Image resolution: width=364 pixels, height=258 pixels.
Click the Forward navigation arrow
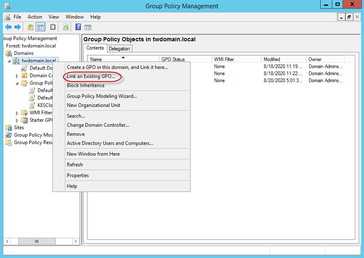point(17,27)
